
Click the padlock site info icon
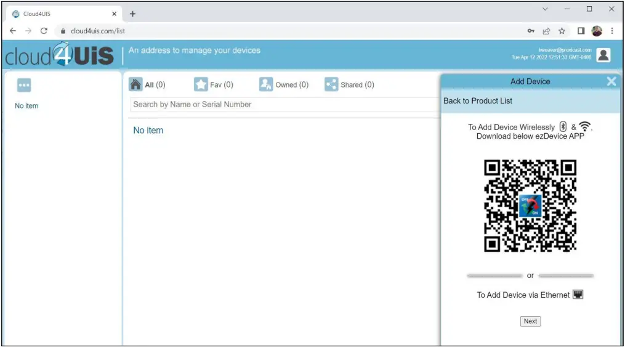[x=63, y=31]
